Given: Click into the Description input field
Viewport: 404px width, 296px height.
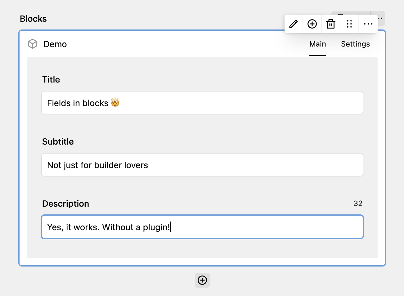Looking at the screenshot, I should point(202,227).
